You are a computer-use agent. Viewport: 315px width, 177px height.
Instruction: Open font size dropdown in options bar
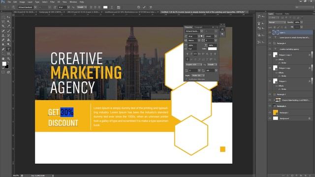coord(68,7)
